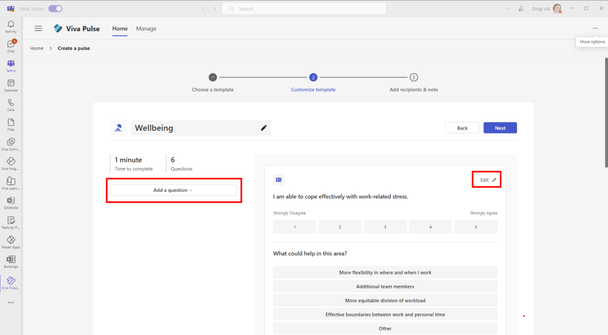608x335 pixels.
Task: Click the Back button
Action: [462, 128]
